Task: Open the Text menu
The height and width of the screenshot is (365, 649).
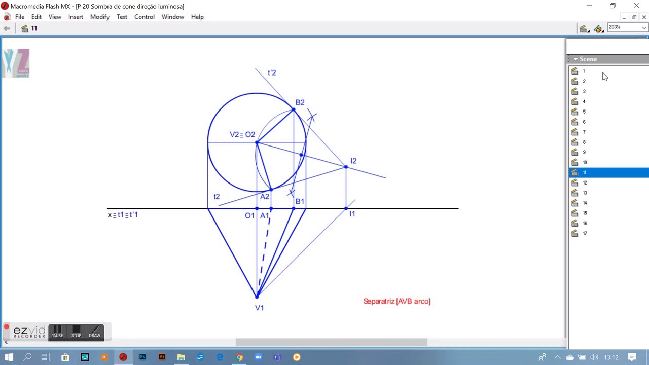Action: tap(122, 17)
